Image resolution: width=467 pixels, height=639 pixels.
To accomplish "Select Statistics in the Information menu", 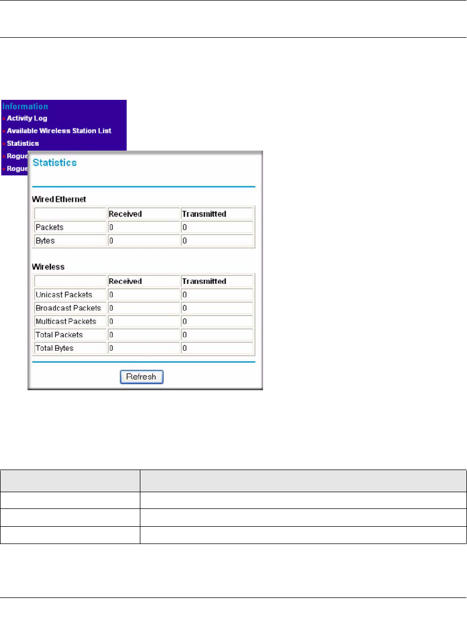I will (23, 144).
